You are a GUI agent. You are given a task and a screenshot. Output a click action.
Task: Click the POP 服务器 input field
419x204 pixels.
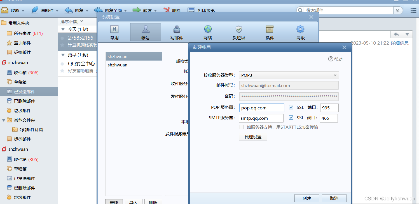pyautogui.click(x=262, y=108)
